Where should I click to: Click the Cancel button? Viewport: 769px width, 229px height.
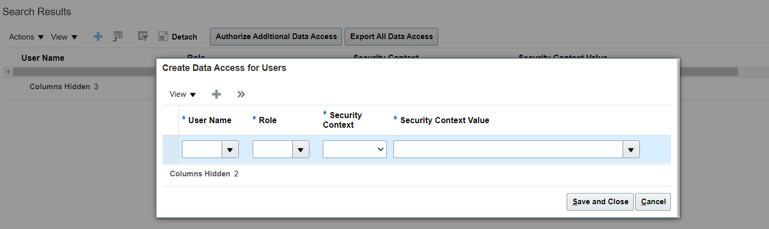pyautogui.click(x=653, y=202)
